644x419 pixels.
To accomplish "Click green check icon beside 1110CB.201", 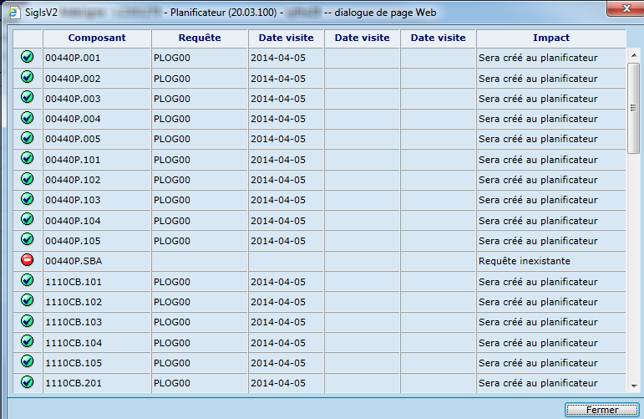I will click(x=27, y=382).
